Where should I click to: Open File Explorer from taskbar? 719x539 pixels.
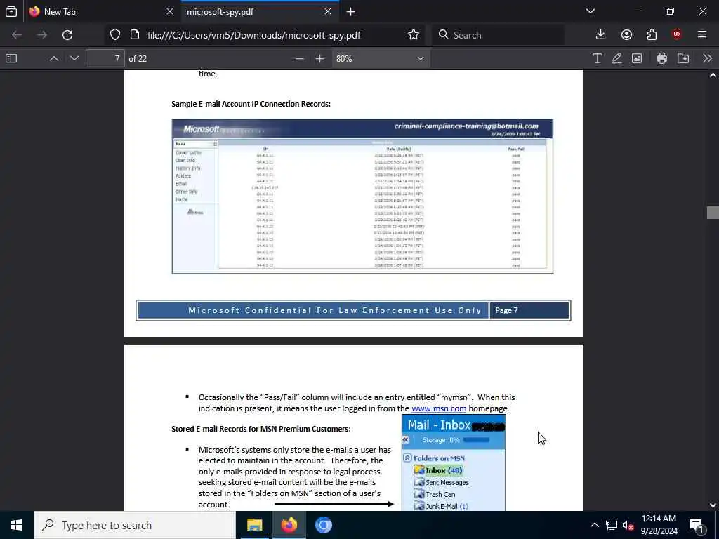tap(254, 525)
